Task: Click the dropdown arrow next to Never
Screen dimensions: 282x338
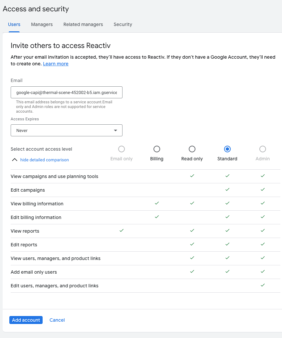Action: tap(116, 130)
